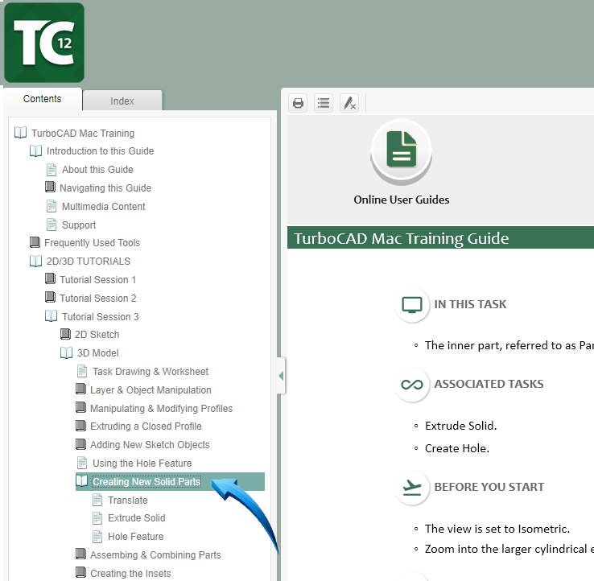594x581 pixels.
Task: Open Tutorial Session 1 text link
Action: (x=97, y=280)
